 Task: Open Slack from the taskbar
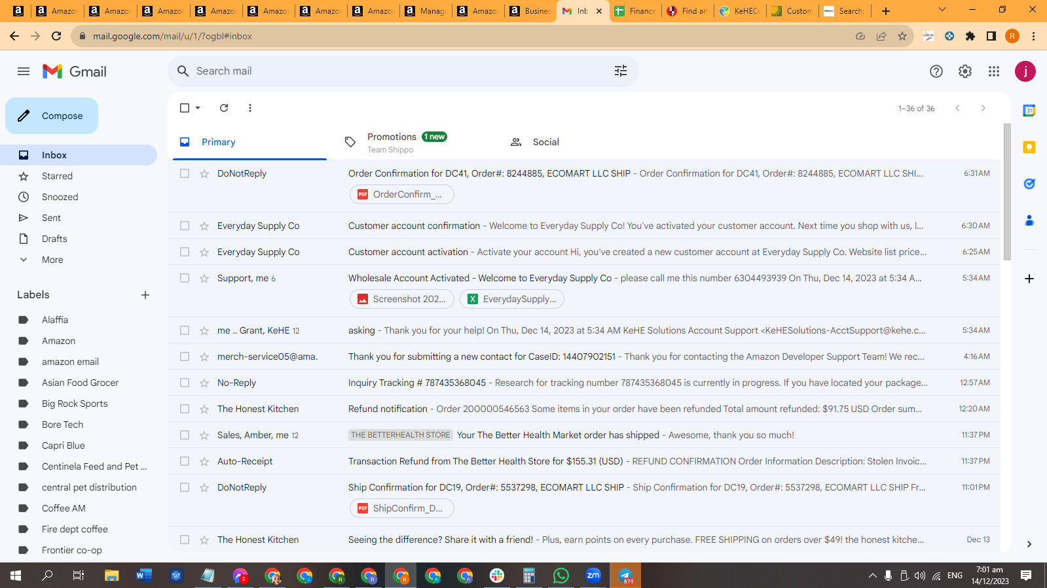click(497, 576)
